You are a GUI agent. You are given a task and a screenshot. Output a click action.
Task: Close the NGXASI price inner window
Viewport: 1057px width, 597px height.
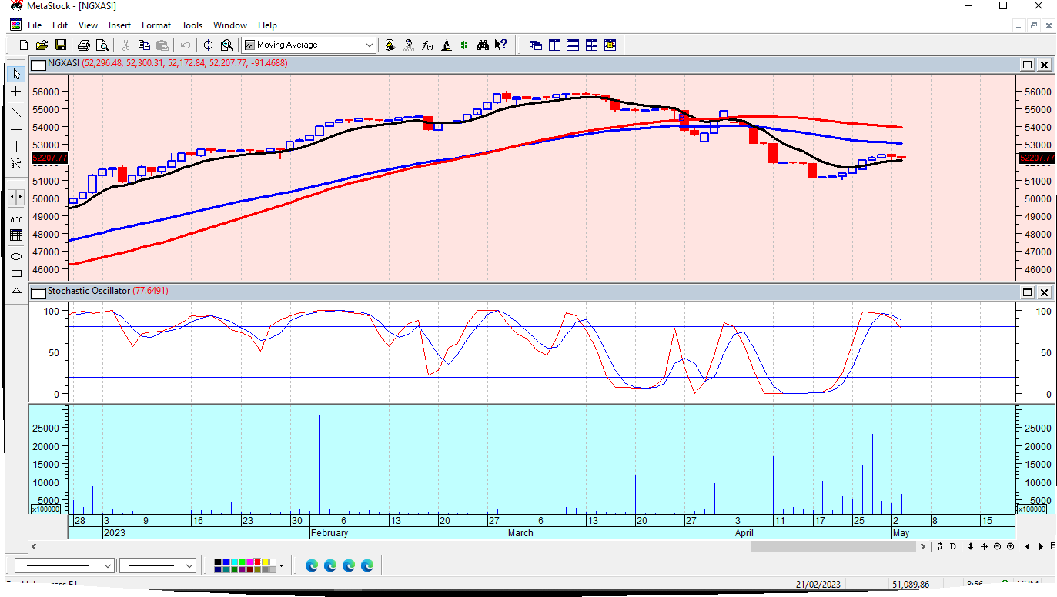pyautogui.click(x=1045, y=65)
